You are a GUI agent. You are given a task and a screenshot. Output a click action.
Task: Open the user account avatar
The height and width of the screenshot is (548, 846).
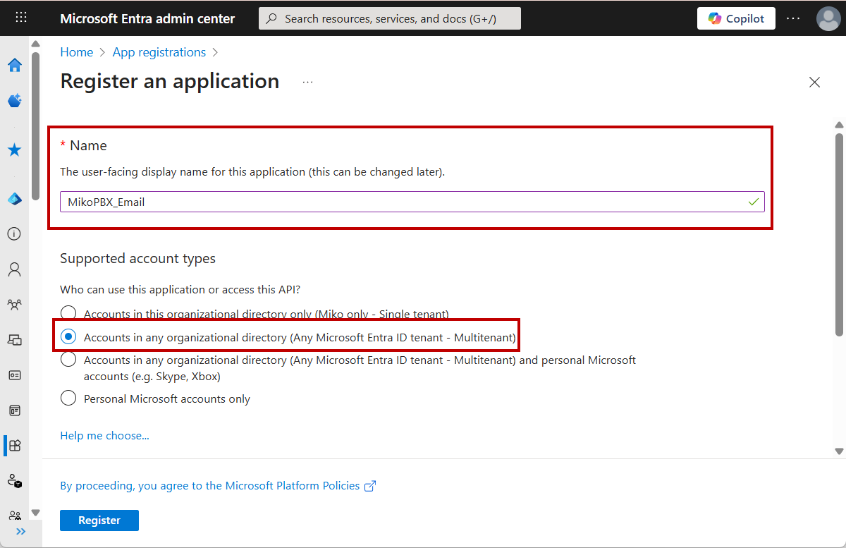tap(828, 18)
